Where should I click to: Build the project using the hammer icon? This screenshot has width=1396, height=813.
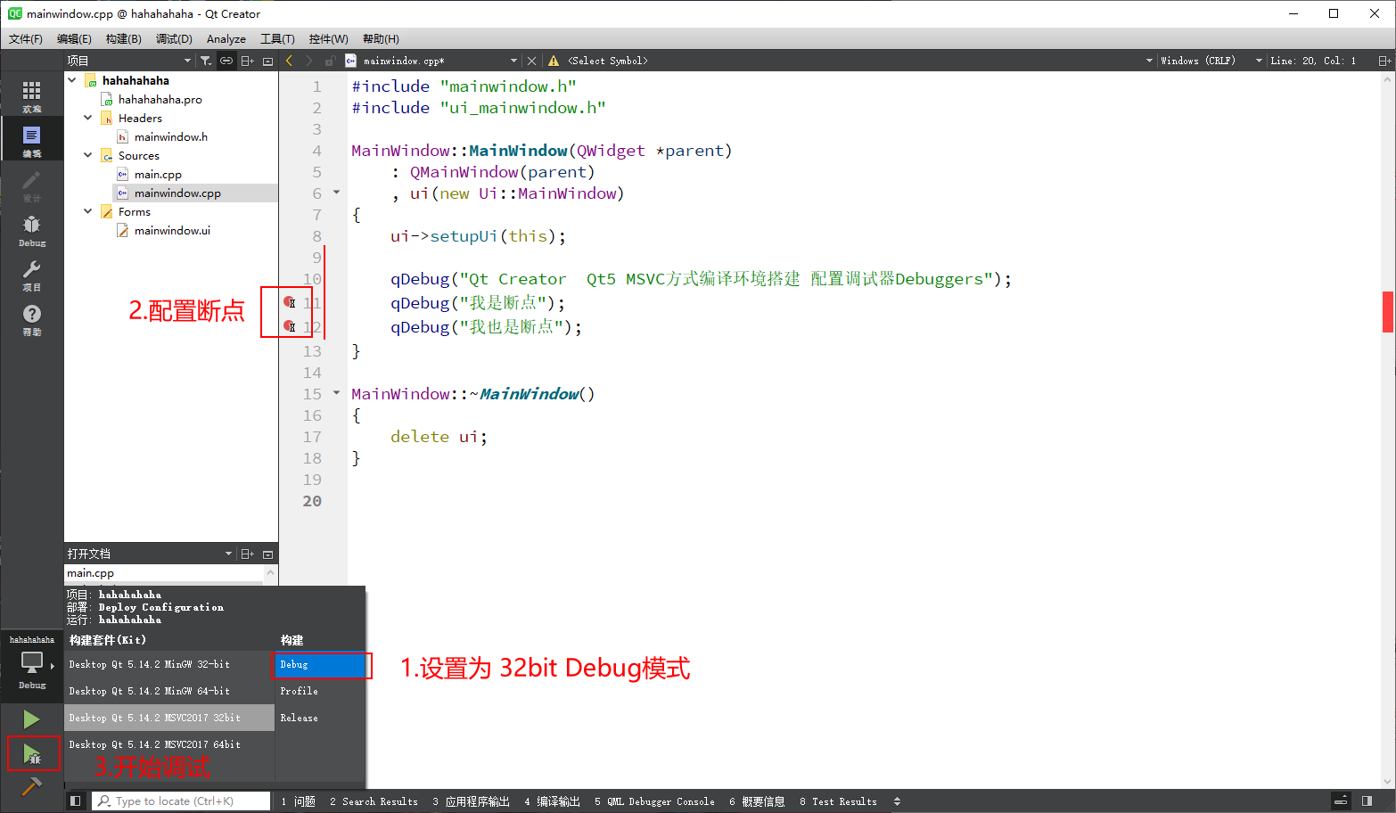point(32,786)
